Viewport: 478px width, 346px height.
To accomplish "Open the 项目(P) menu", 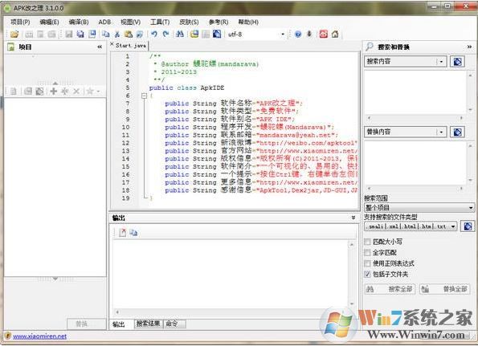I will coord(20,22).
